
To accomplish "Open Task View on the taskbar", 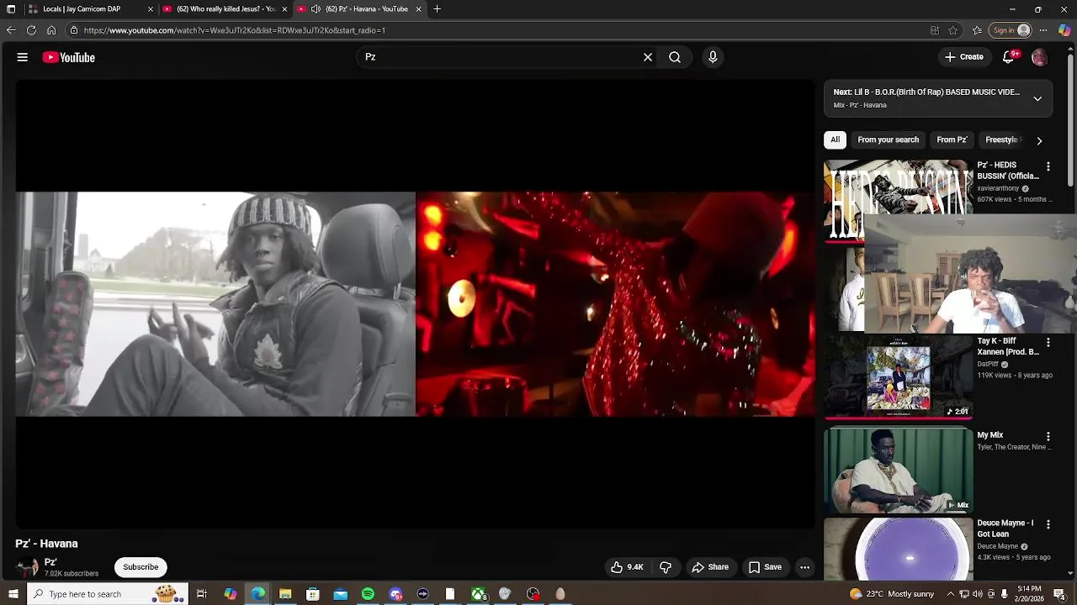I will 202,594.
